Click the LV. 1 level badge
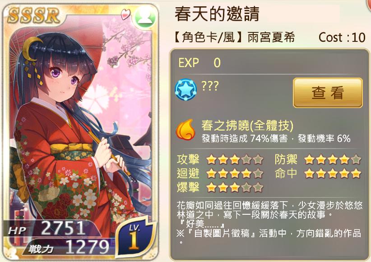This screenshot has width=371, height=262. click(x=135, y=239)
